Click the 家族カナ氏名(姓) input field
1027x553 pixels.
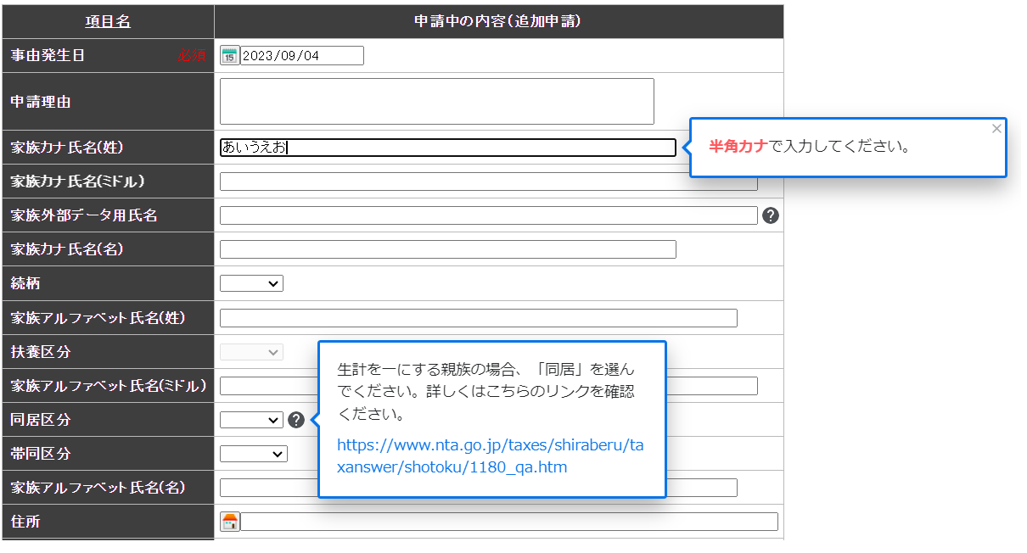pyautogui.click(x=448, y=148)
